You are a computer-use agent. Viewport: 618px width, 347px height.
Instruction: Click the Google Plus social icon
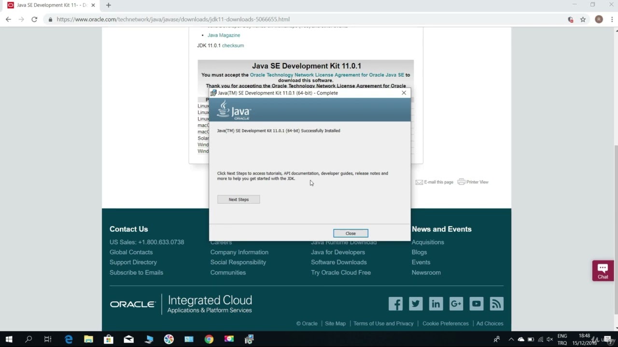click(x=456, y=304)
